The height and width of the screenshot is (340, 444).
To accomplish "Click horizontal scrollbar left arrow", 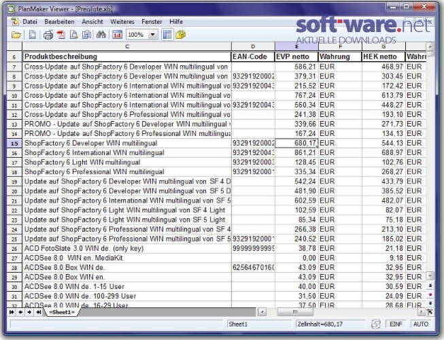I will [262, 312].
